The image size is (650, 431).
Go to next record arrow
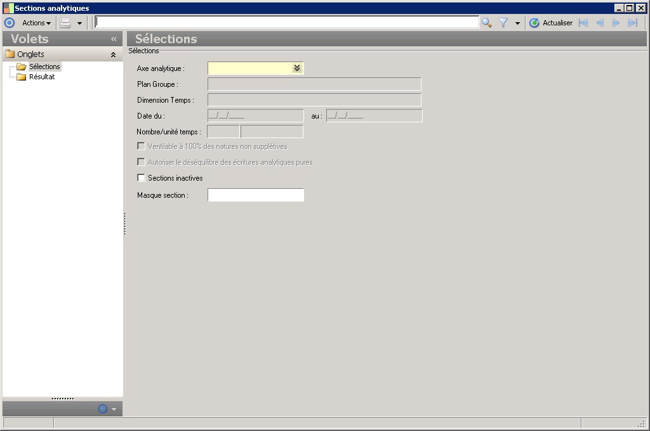click(x=616, y=23)
